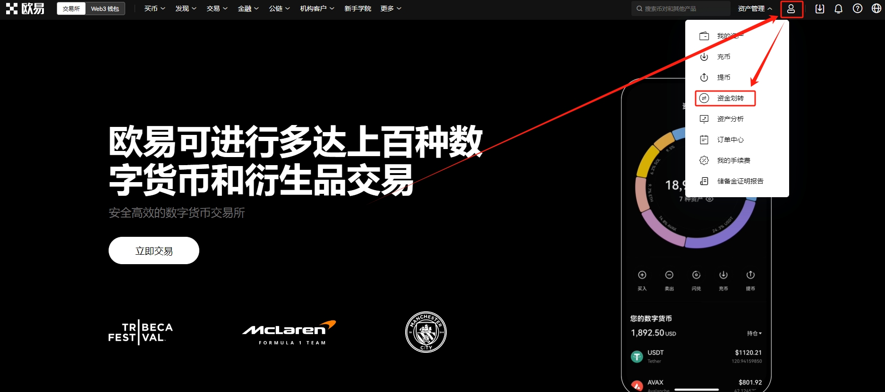Tap the 提币 icon on phone mockup
Viewport: 885px width, 392px height.
pos(750,275)
